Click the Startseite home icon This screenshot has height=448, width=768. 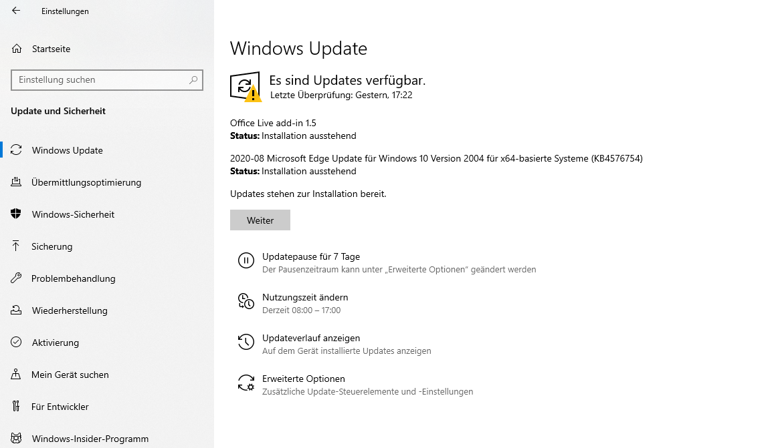pyautogui.click(x=17, y=49)
